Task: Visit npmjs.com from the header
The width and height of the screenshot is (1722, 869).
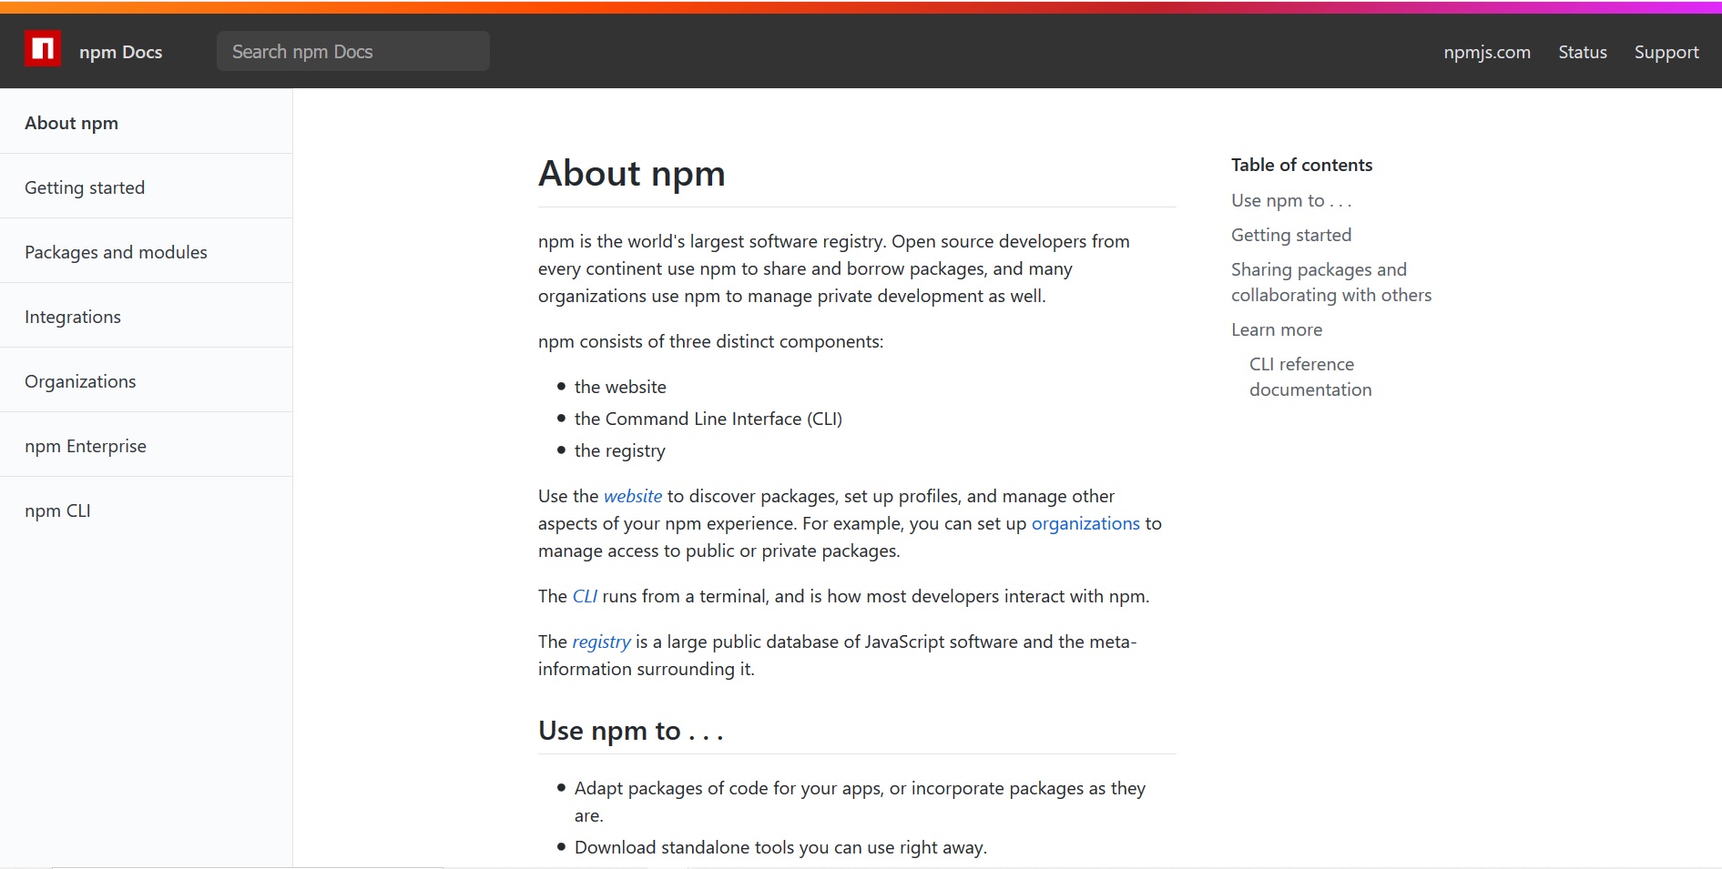Action: 1487,52
